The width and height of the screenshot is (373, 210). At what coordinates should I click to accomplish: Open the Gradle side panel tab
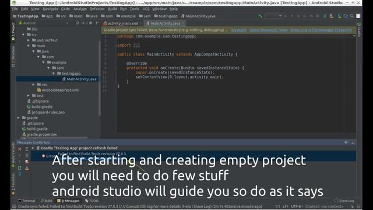point(359,30)
